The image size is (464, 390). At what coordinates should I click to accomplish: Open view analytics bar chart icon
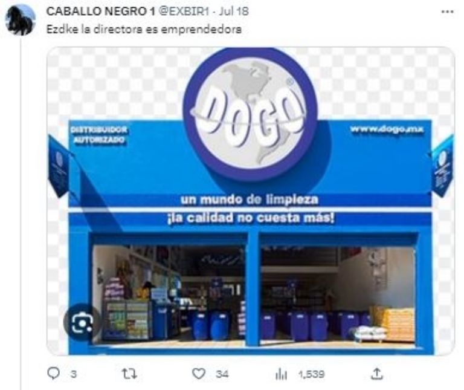pos(281,374)
